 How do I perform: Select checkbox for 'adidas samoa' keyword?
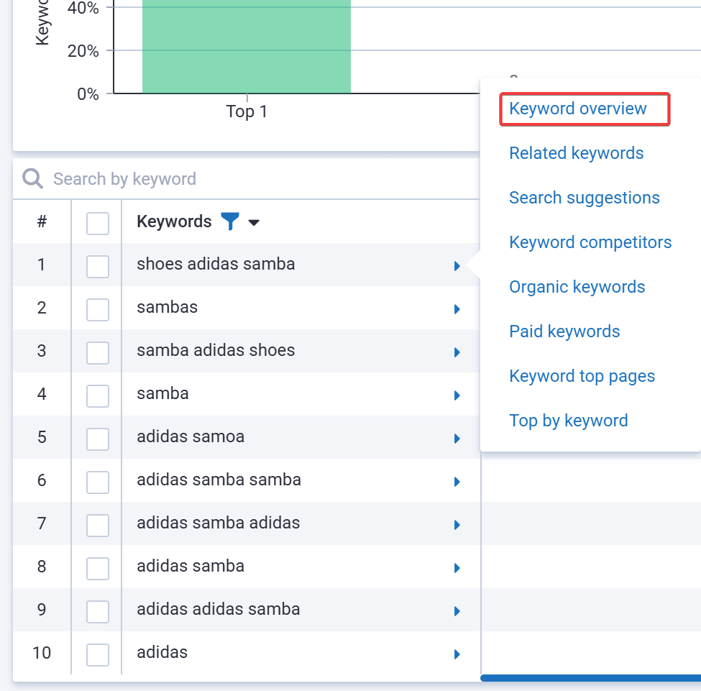tap(98, 439)
